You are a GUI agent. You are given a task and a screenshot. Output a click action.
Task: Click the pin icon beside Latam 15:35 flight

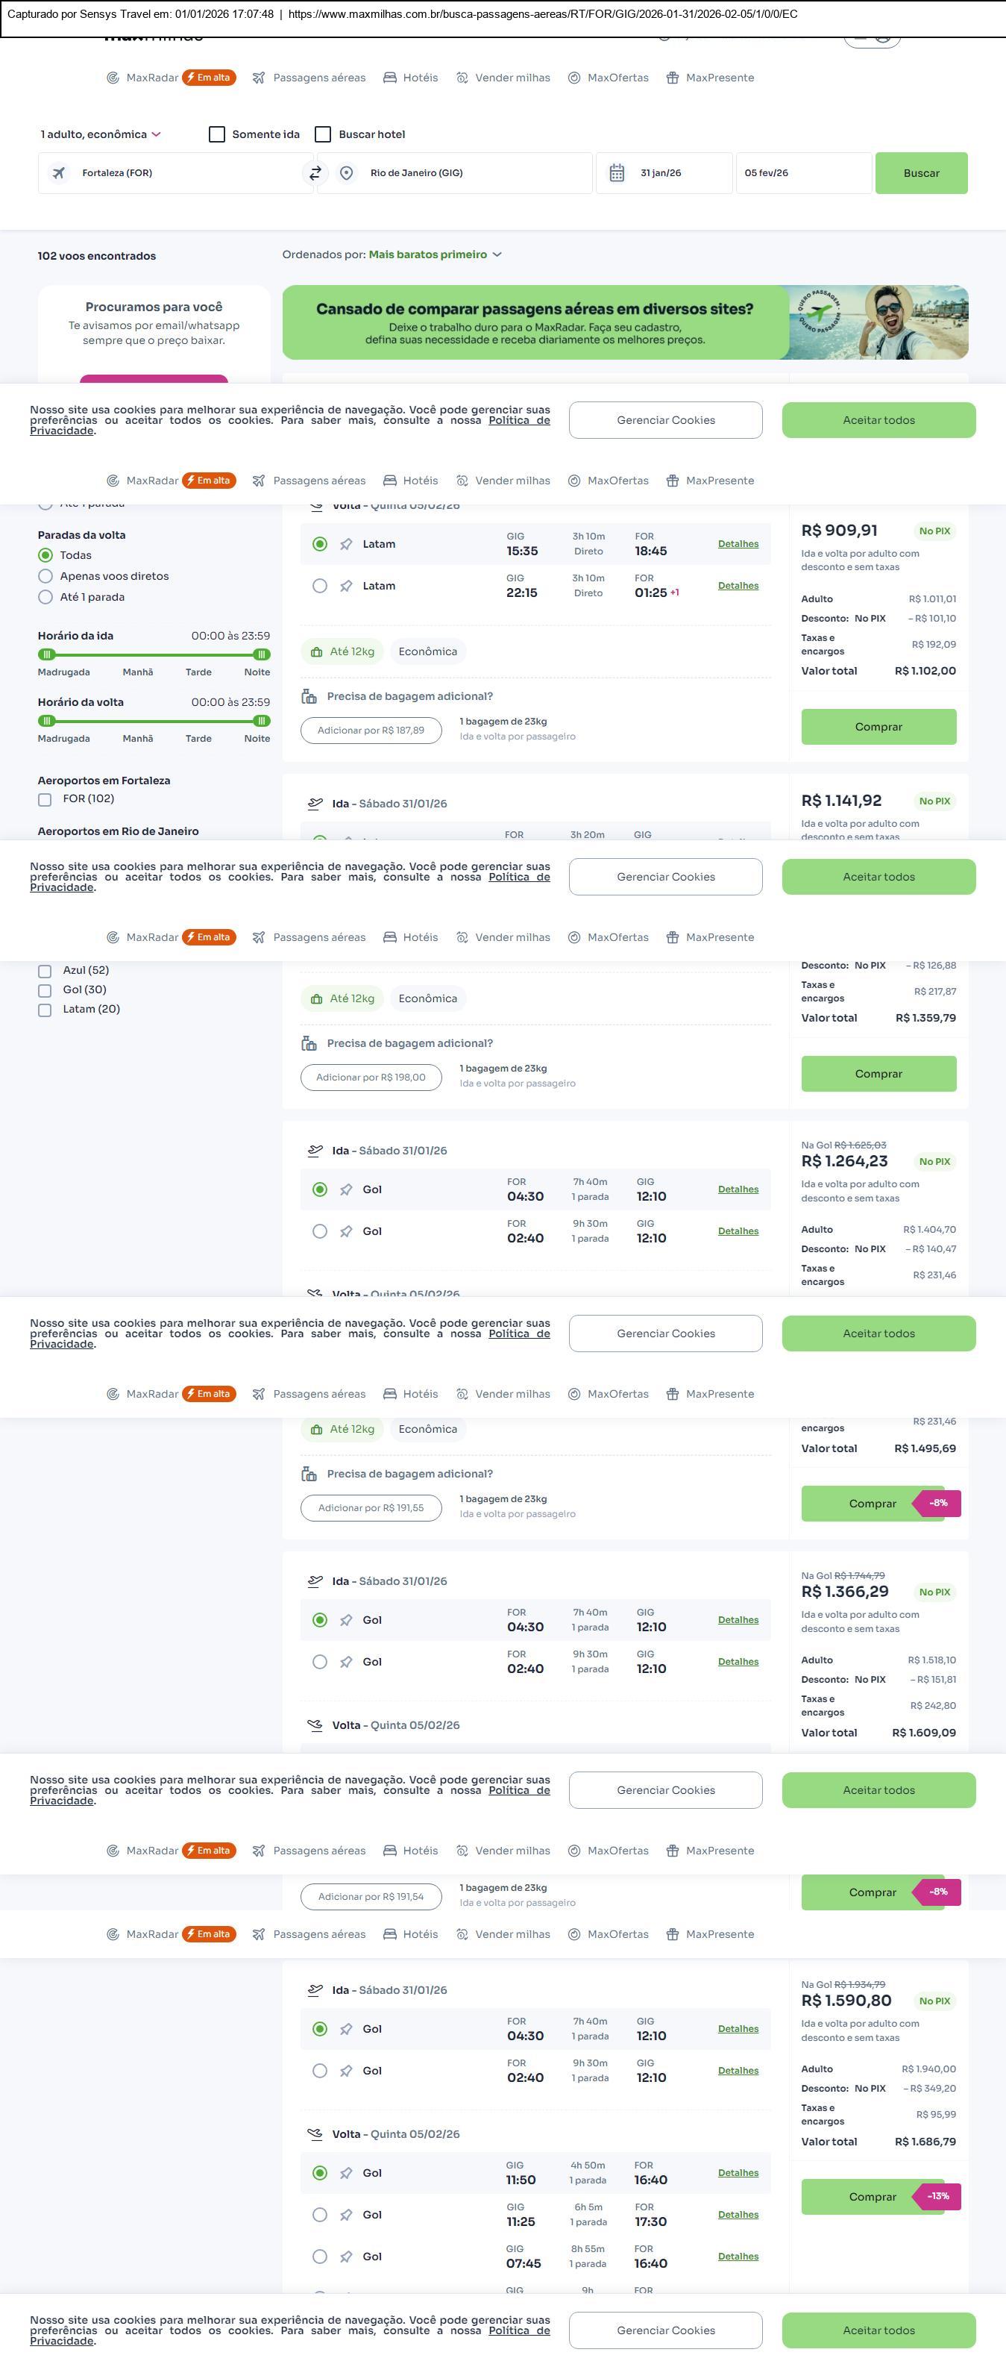[x=346, y=544]
